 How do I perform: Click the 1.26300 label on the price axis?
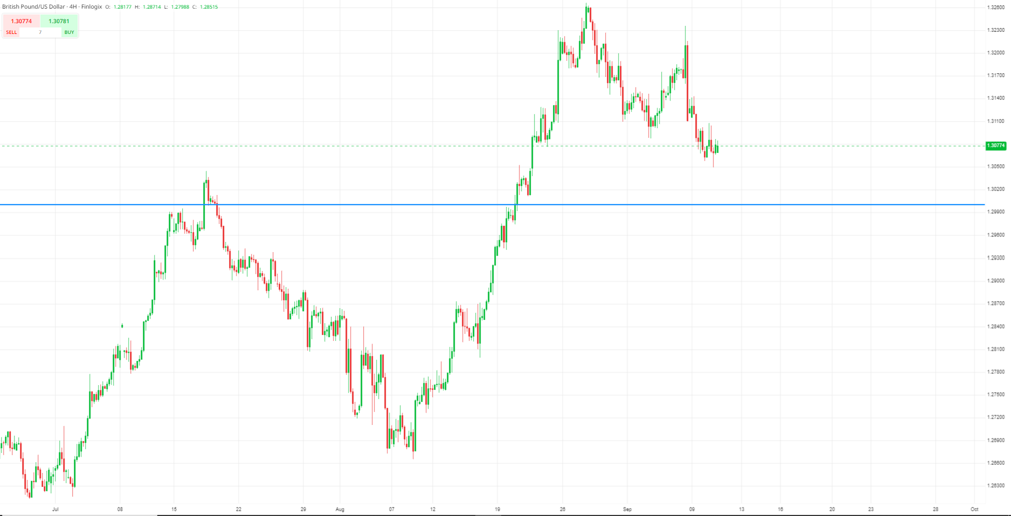(x=995, y=485)
